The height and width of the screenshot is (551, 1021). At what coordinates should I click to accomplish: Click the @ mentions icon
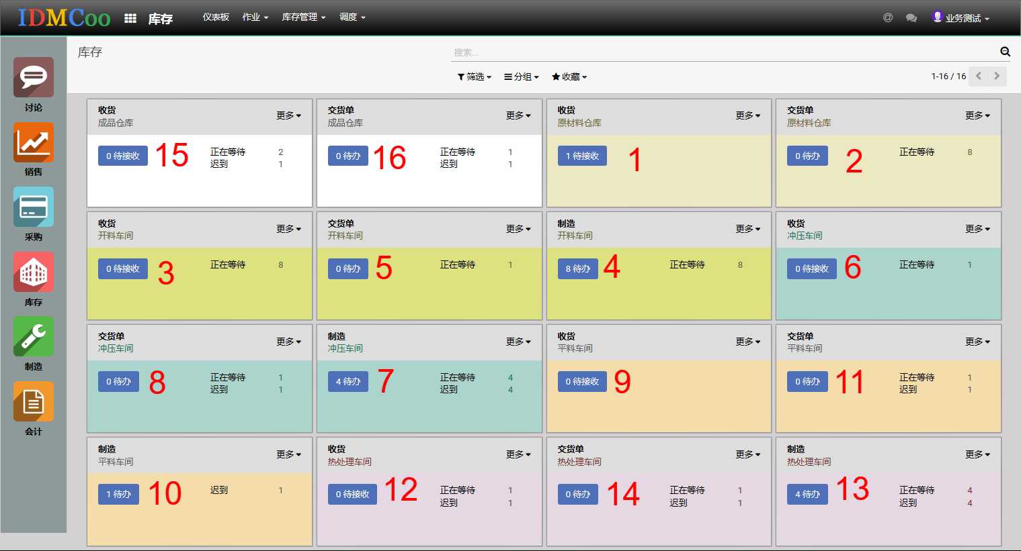pyautogui.click(x=888, y=17)
